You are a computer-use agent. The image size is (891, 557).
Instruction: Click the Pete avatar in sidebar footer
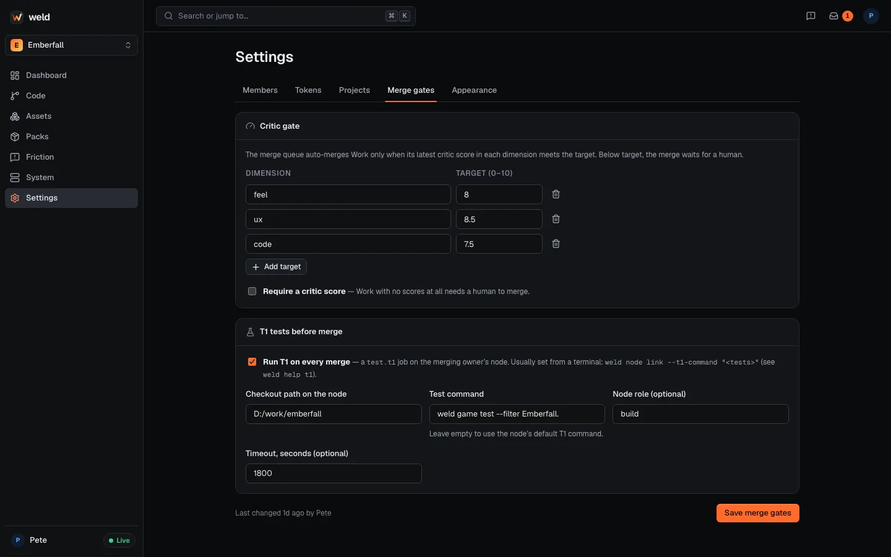pyautogui.click(x=18, y=540)
